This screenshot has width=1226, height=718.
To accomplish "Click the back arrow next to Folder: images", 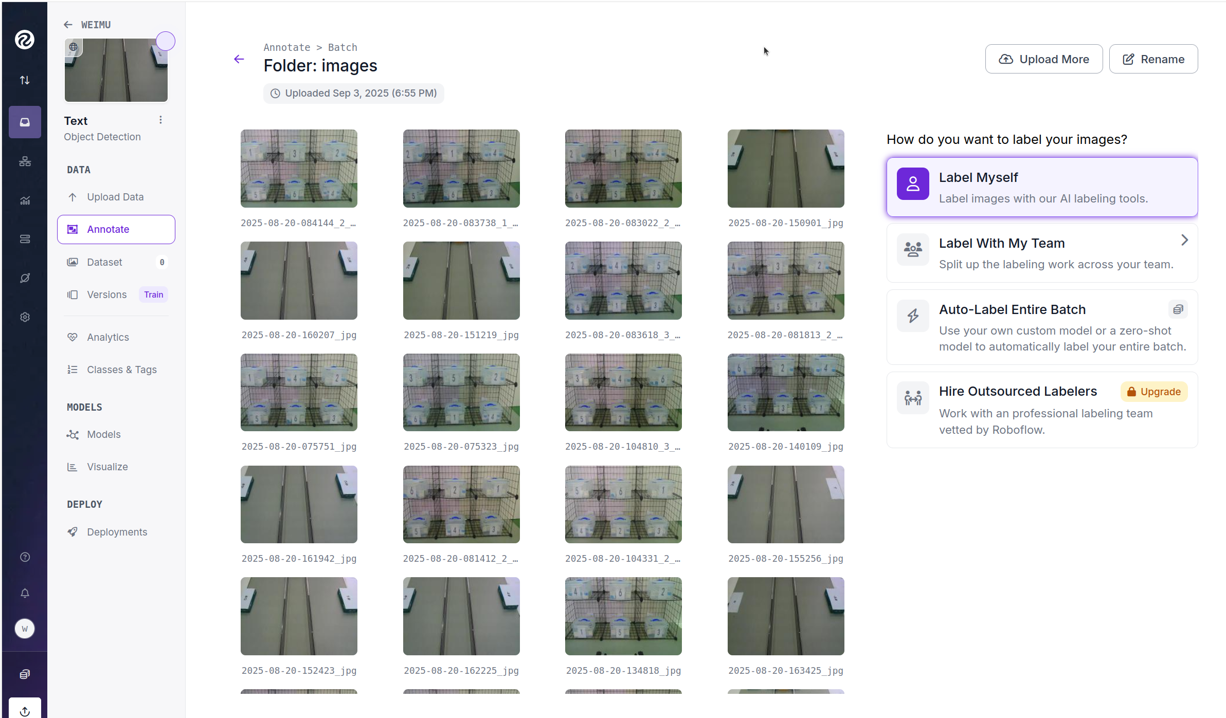I will click(239, 59).
